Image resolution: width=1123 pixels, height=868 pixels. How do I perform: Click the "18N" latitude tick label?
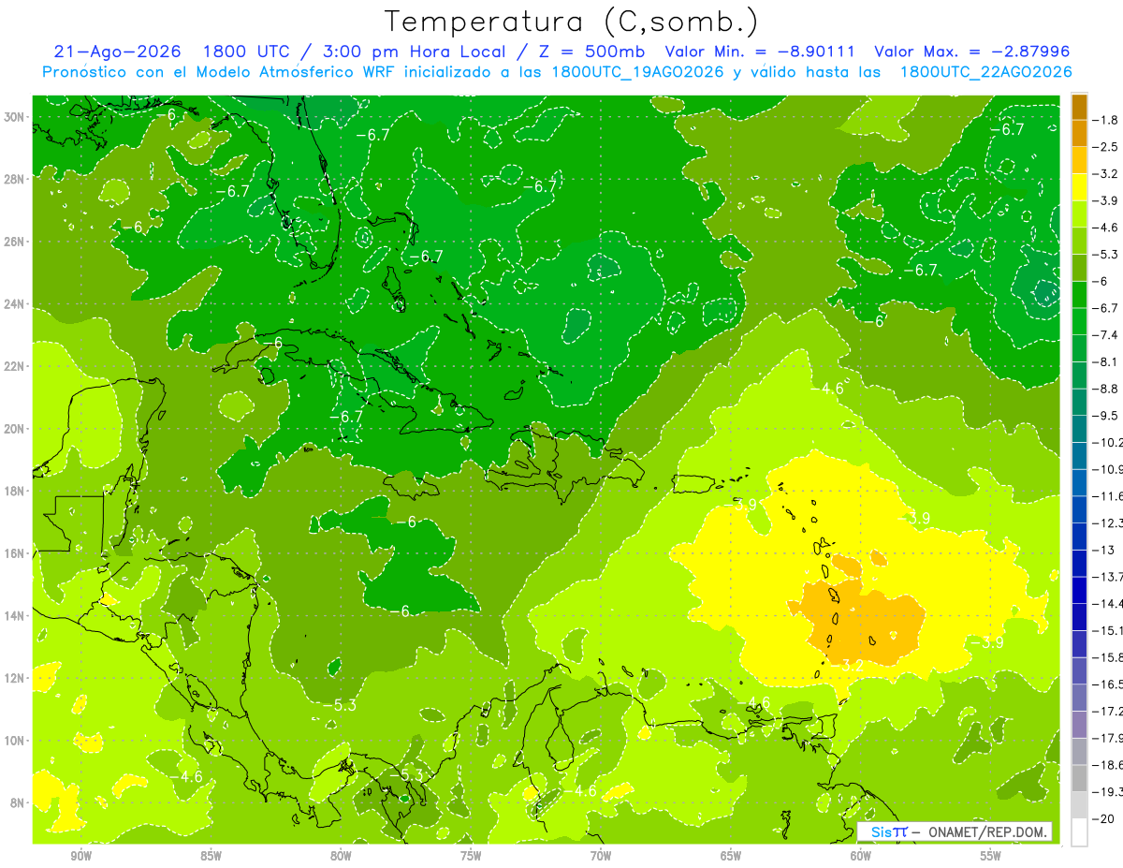pos(15,491)
